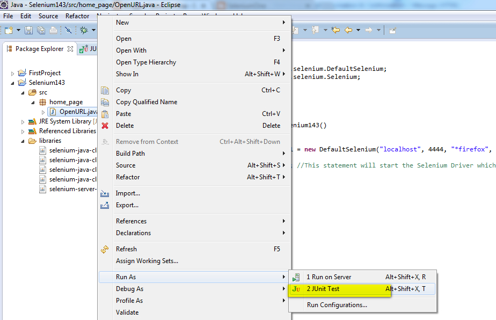Click the Pin Editor toolbar icon
The image size is (496, 320).
(x=392, y=31)
